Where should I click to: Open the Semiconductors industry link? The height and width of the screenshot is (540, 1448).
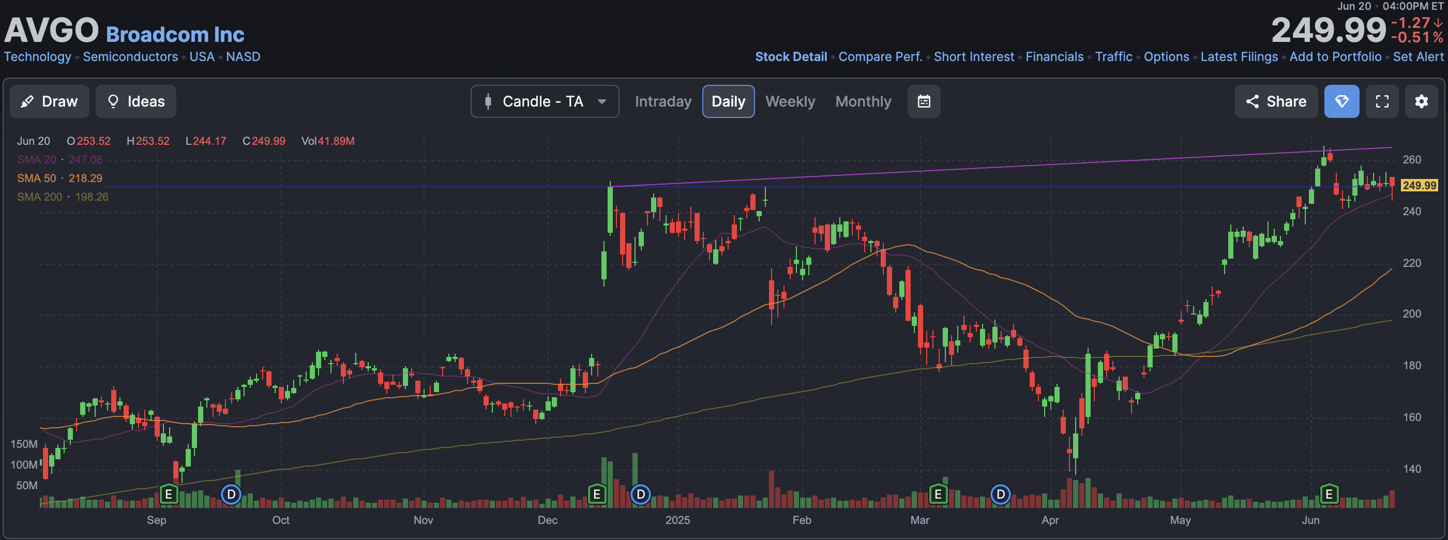130,57
